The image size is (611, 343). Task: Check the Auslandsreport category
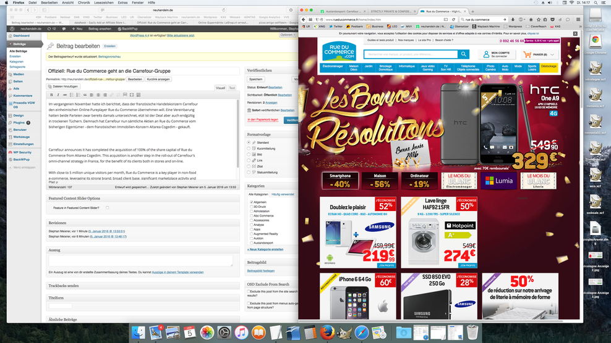coord(251,242)
